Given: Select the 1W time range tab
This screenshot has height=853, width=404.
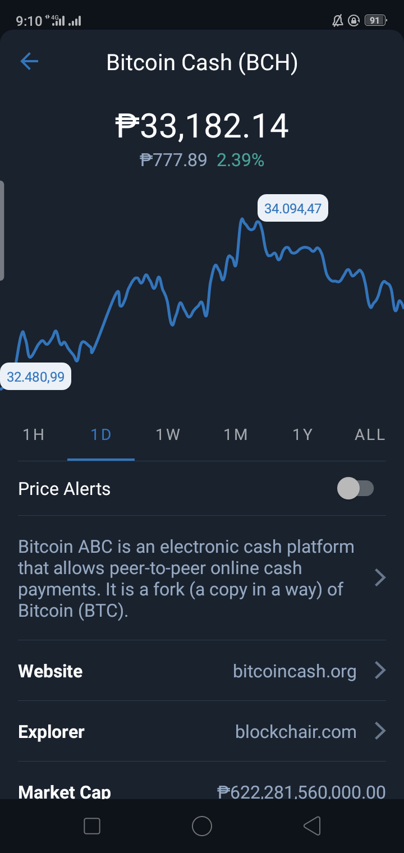Looking at the screenshot, I should (x=168, y=435).
